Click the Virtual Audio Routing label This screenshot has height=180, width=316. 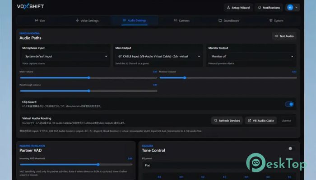tap(37, 118)
